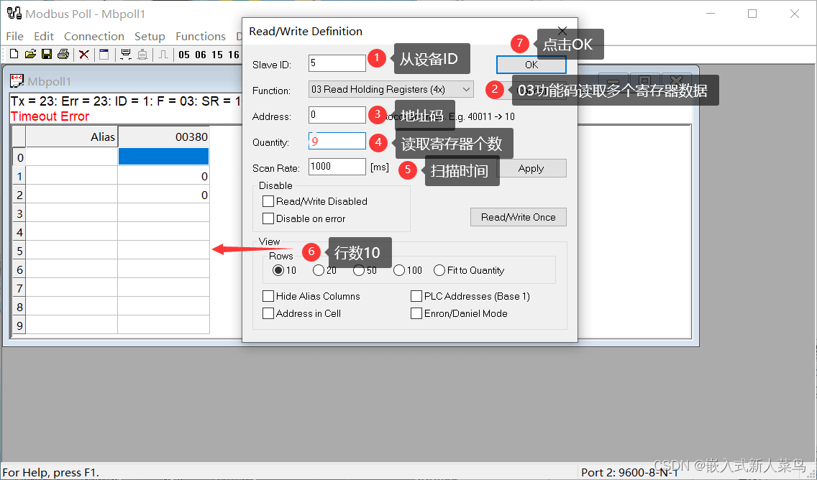
Task: Click the pulse waveform toolbar icon
Action: click(x=163, y=54)
